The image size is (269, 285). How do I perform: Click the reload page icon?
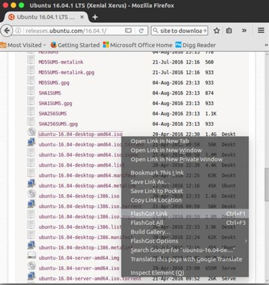click(x=141, y=31)
